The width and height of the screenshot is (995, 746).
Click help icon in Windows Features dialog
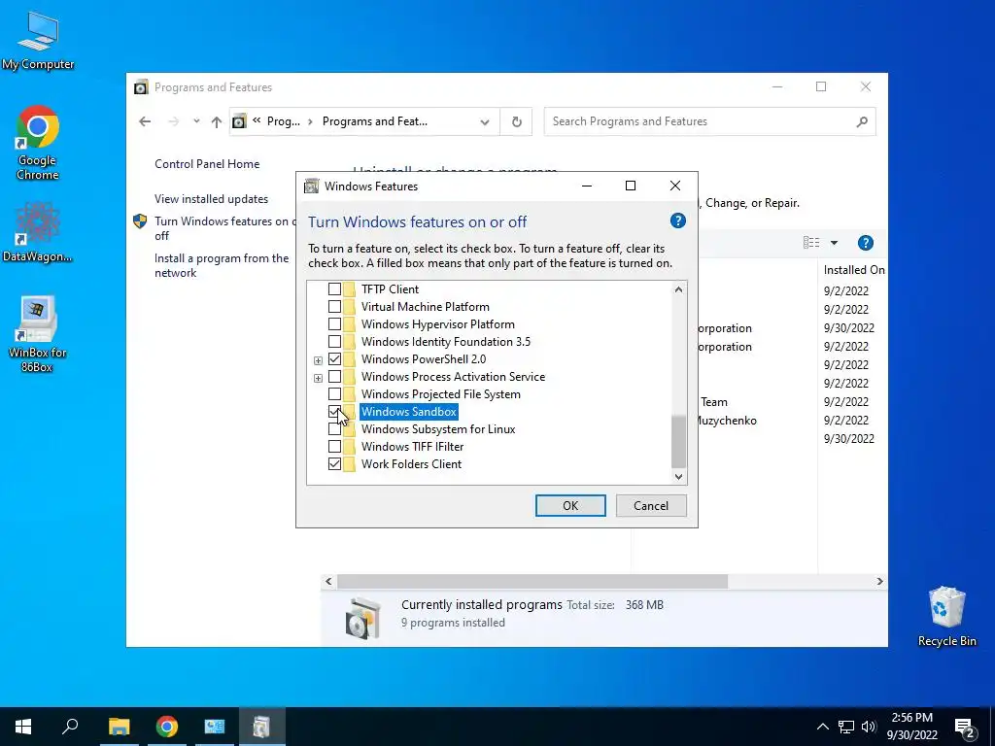point(677,220)
